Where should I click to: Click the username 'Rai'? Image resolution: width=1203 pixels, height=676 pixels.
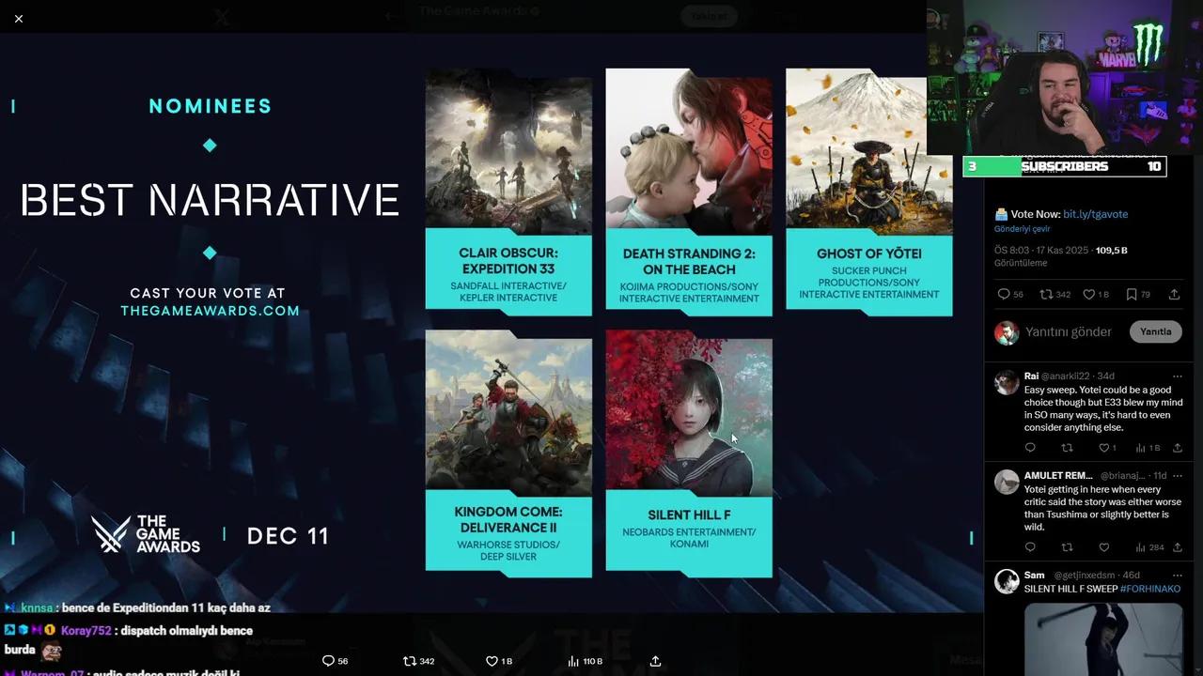tap(1031, 376)
